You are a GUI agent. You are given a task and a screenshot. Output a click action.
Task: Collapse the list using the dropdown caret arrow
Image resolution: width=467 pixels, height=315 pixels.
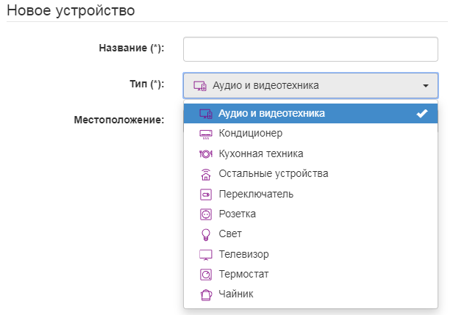click(x=425, y=86)
